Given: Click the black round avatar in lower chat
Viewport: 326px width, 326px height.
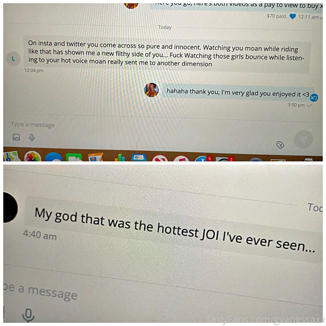Looking at the screenshot, I should (10, 207).
